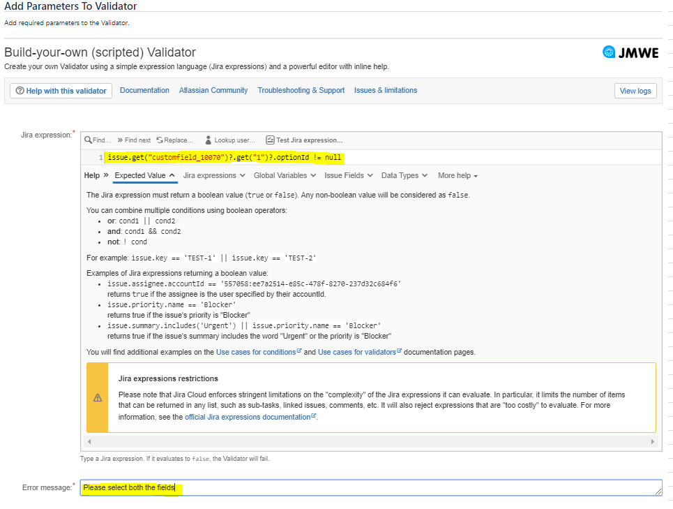Click the right horizontal scrollbar arrow
The width and height of the screenshot is (673, 509).
click(652, 441)
